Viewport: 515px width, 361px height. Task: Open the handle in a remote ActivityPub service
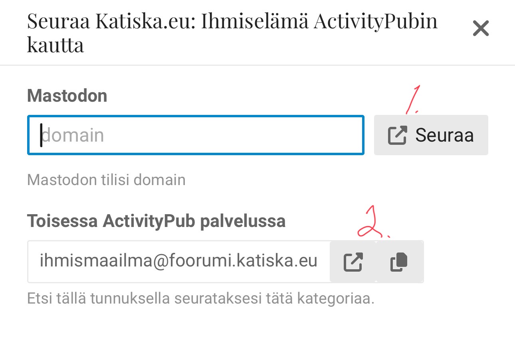353,262
